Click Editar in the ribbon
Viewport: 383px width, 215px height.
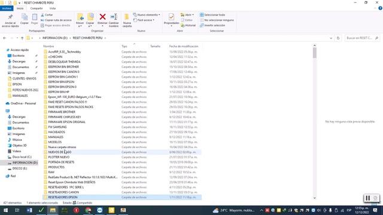(187, 20)
